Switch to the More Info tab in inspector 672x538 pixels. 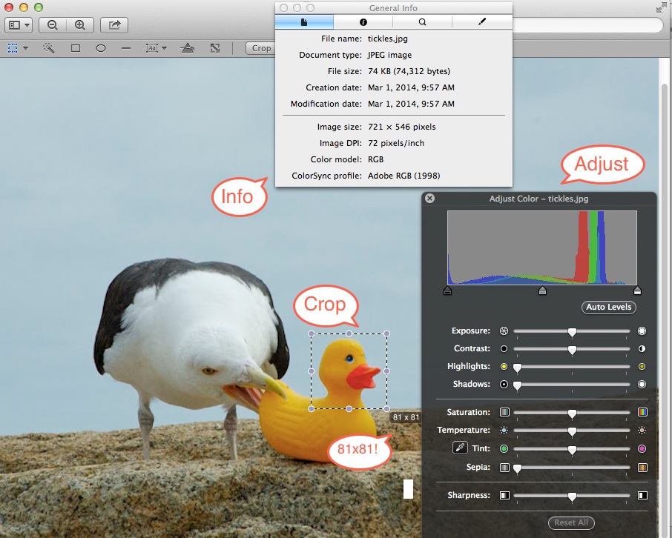pyautogui.click(x=363, y=22)
